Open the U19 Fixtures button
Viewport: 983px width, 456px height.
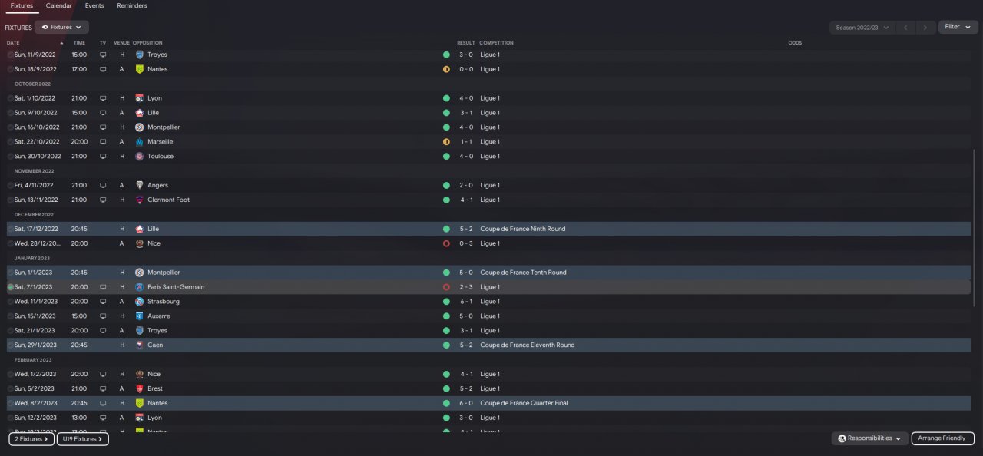click(82, 439)
